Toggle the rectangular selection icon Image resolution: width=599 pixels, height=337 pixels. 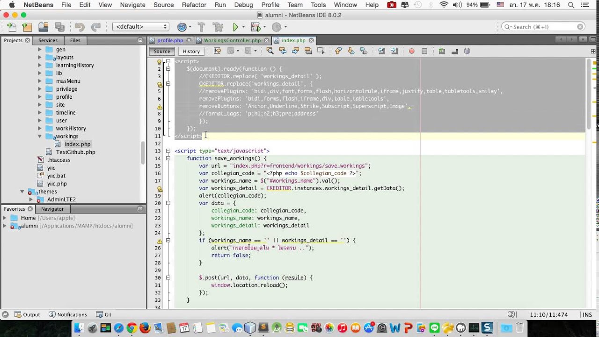click(321, 51)
